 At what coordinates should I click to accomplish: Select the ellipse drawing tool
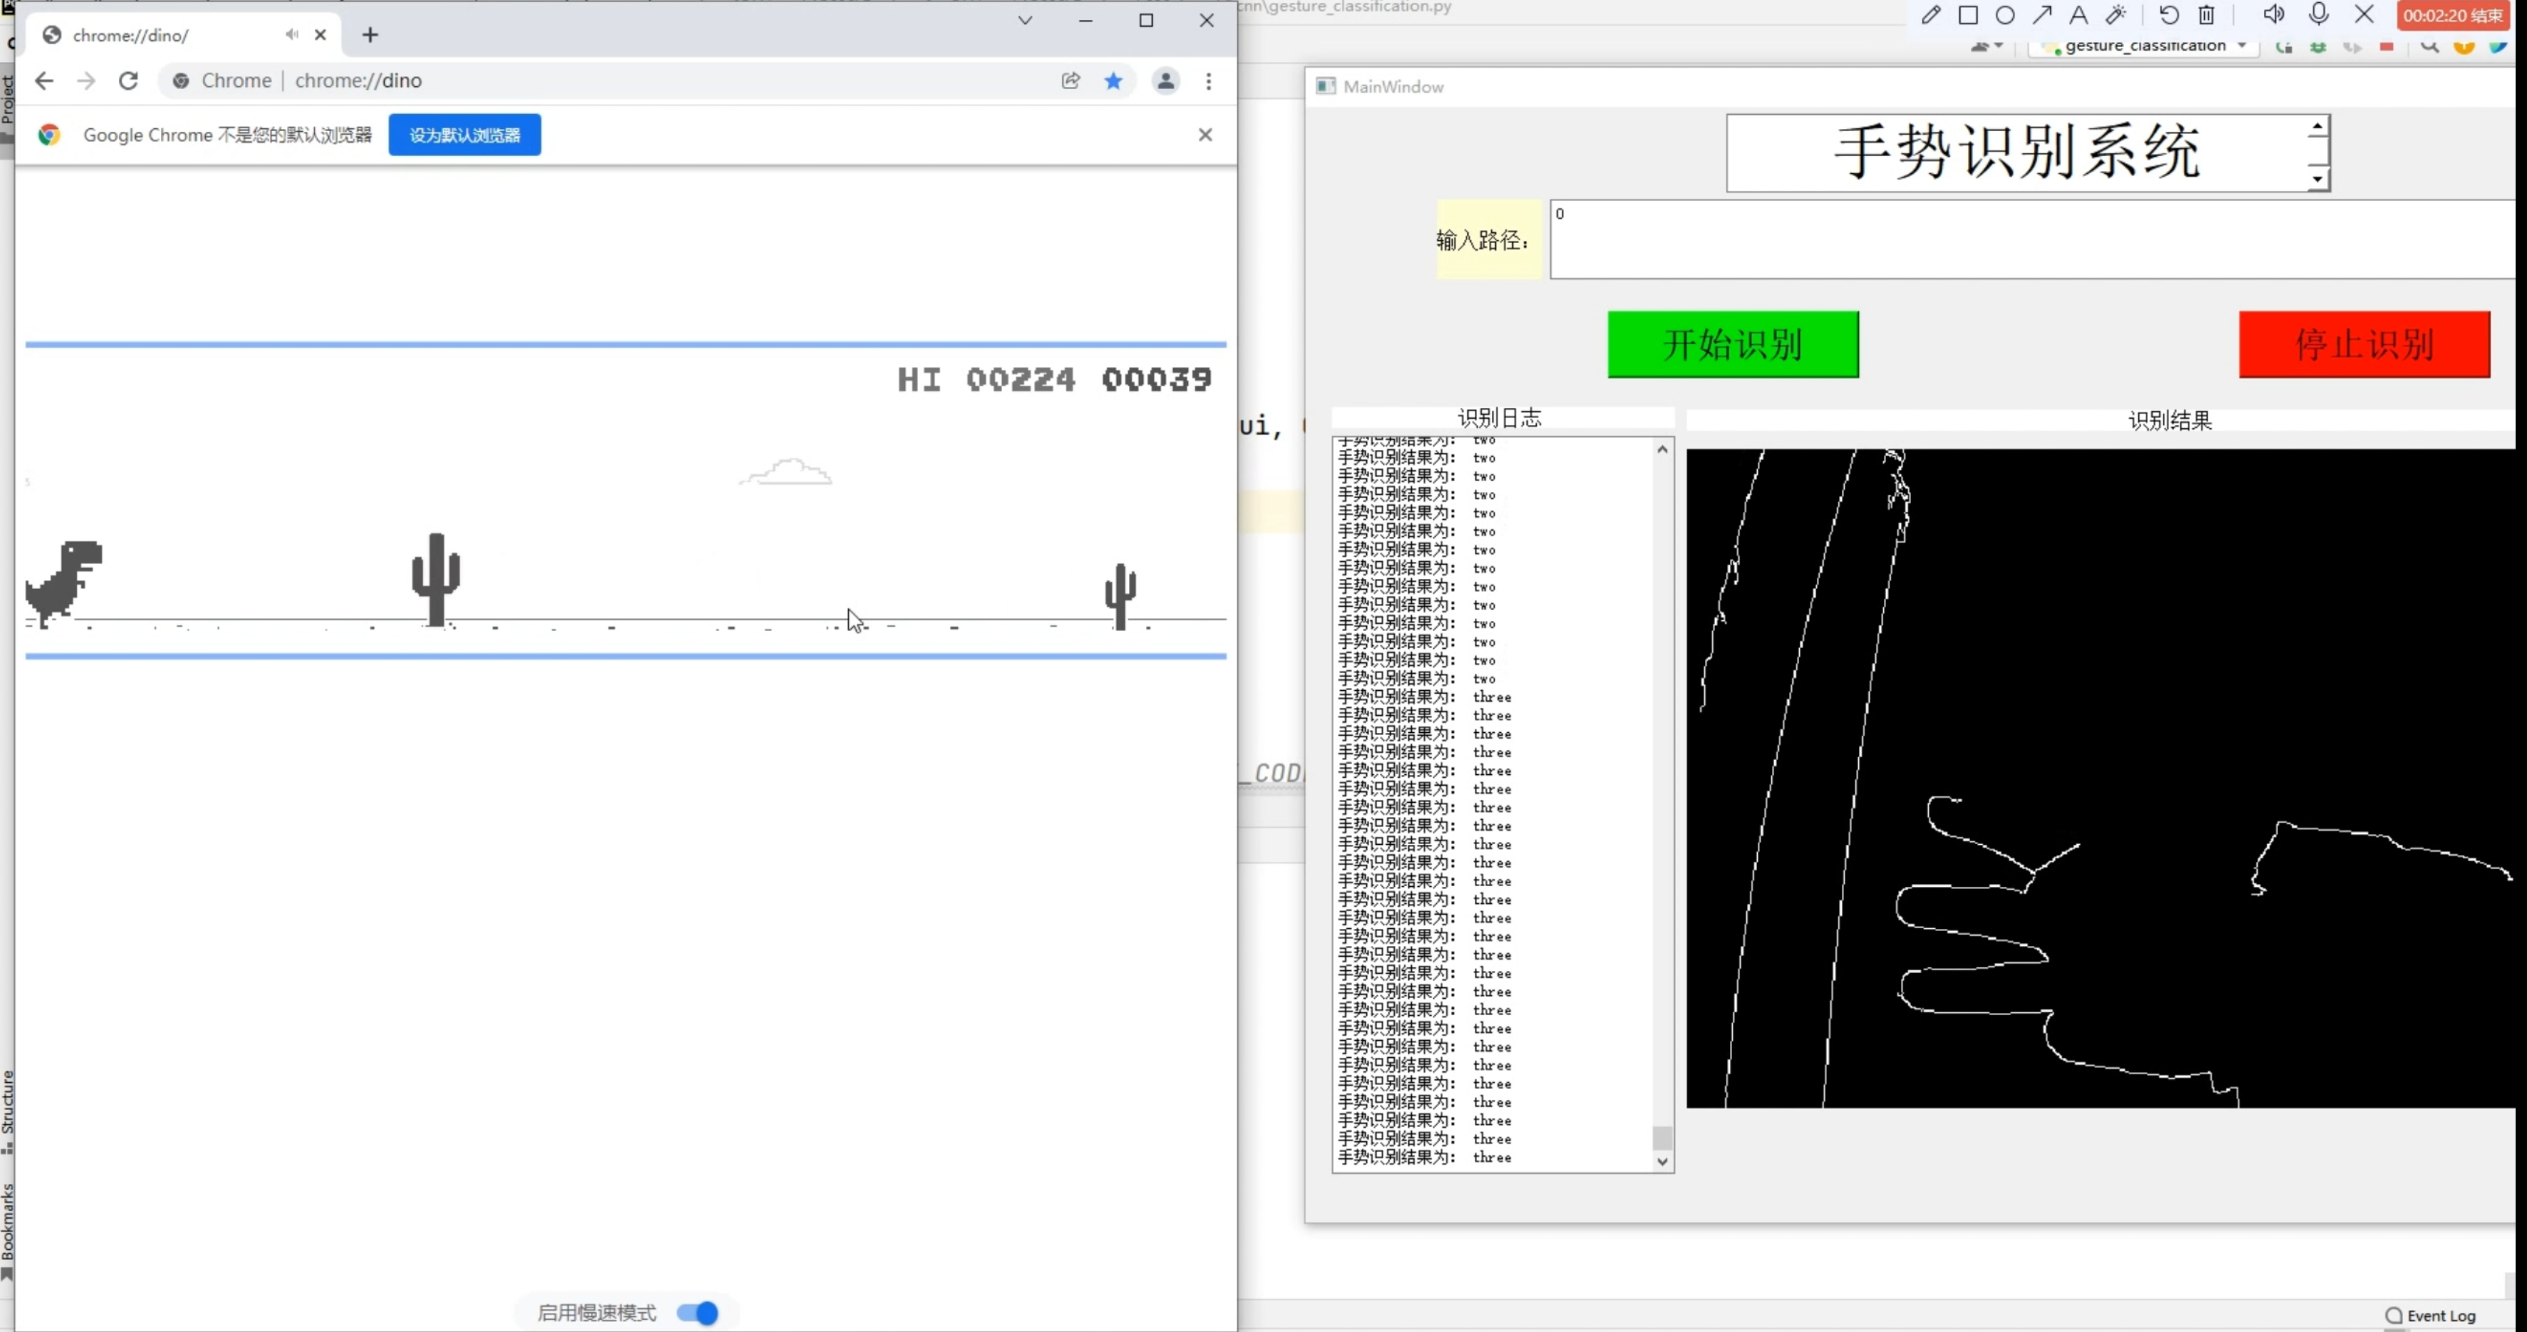click(x=2005, y=15)
